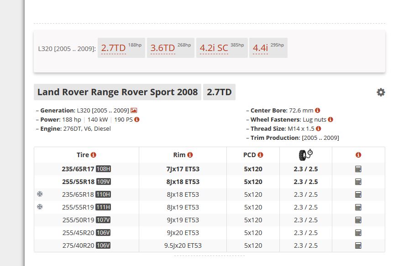Click the Thread Size info icon
This screenshot has width=393, height=266.
pyautogui.click(x=319, y=129)
